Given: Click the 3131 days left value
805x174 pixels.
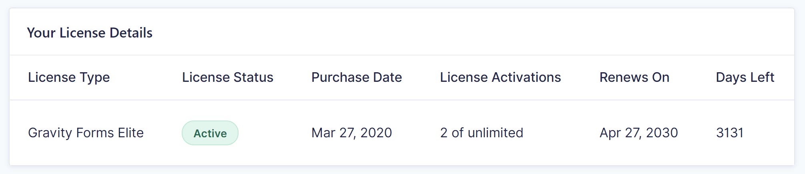Looking at the screenshot, I should [729, 132].
